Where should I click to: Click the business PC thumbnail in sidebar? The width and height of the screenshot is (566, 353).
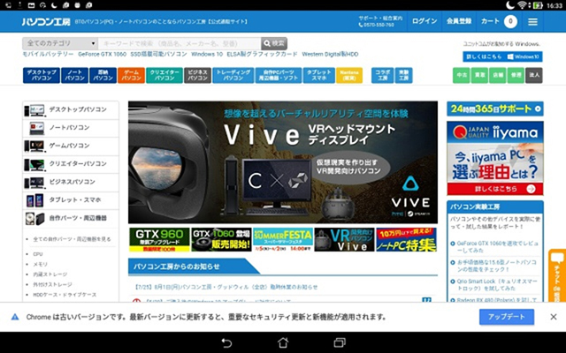click(34, 183)
